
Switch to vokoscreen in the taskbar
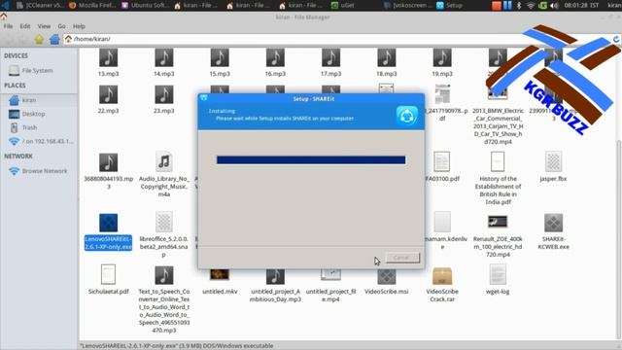click(407, 5)
